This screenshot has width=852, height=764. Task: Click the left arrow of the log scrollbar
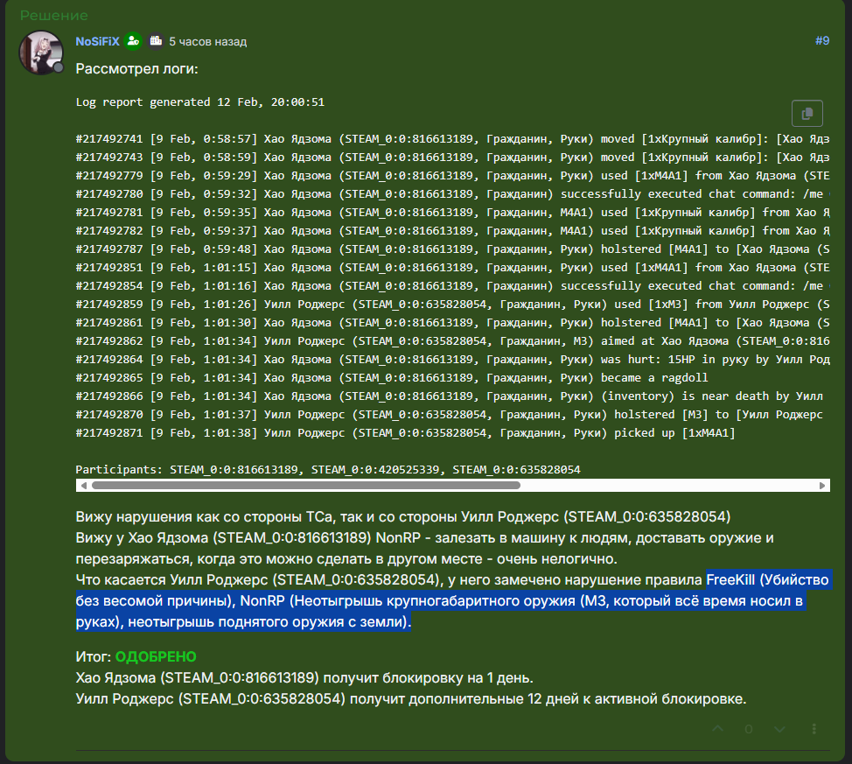83,485
